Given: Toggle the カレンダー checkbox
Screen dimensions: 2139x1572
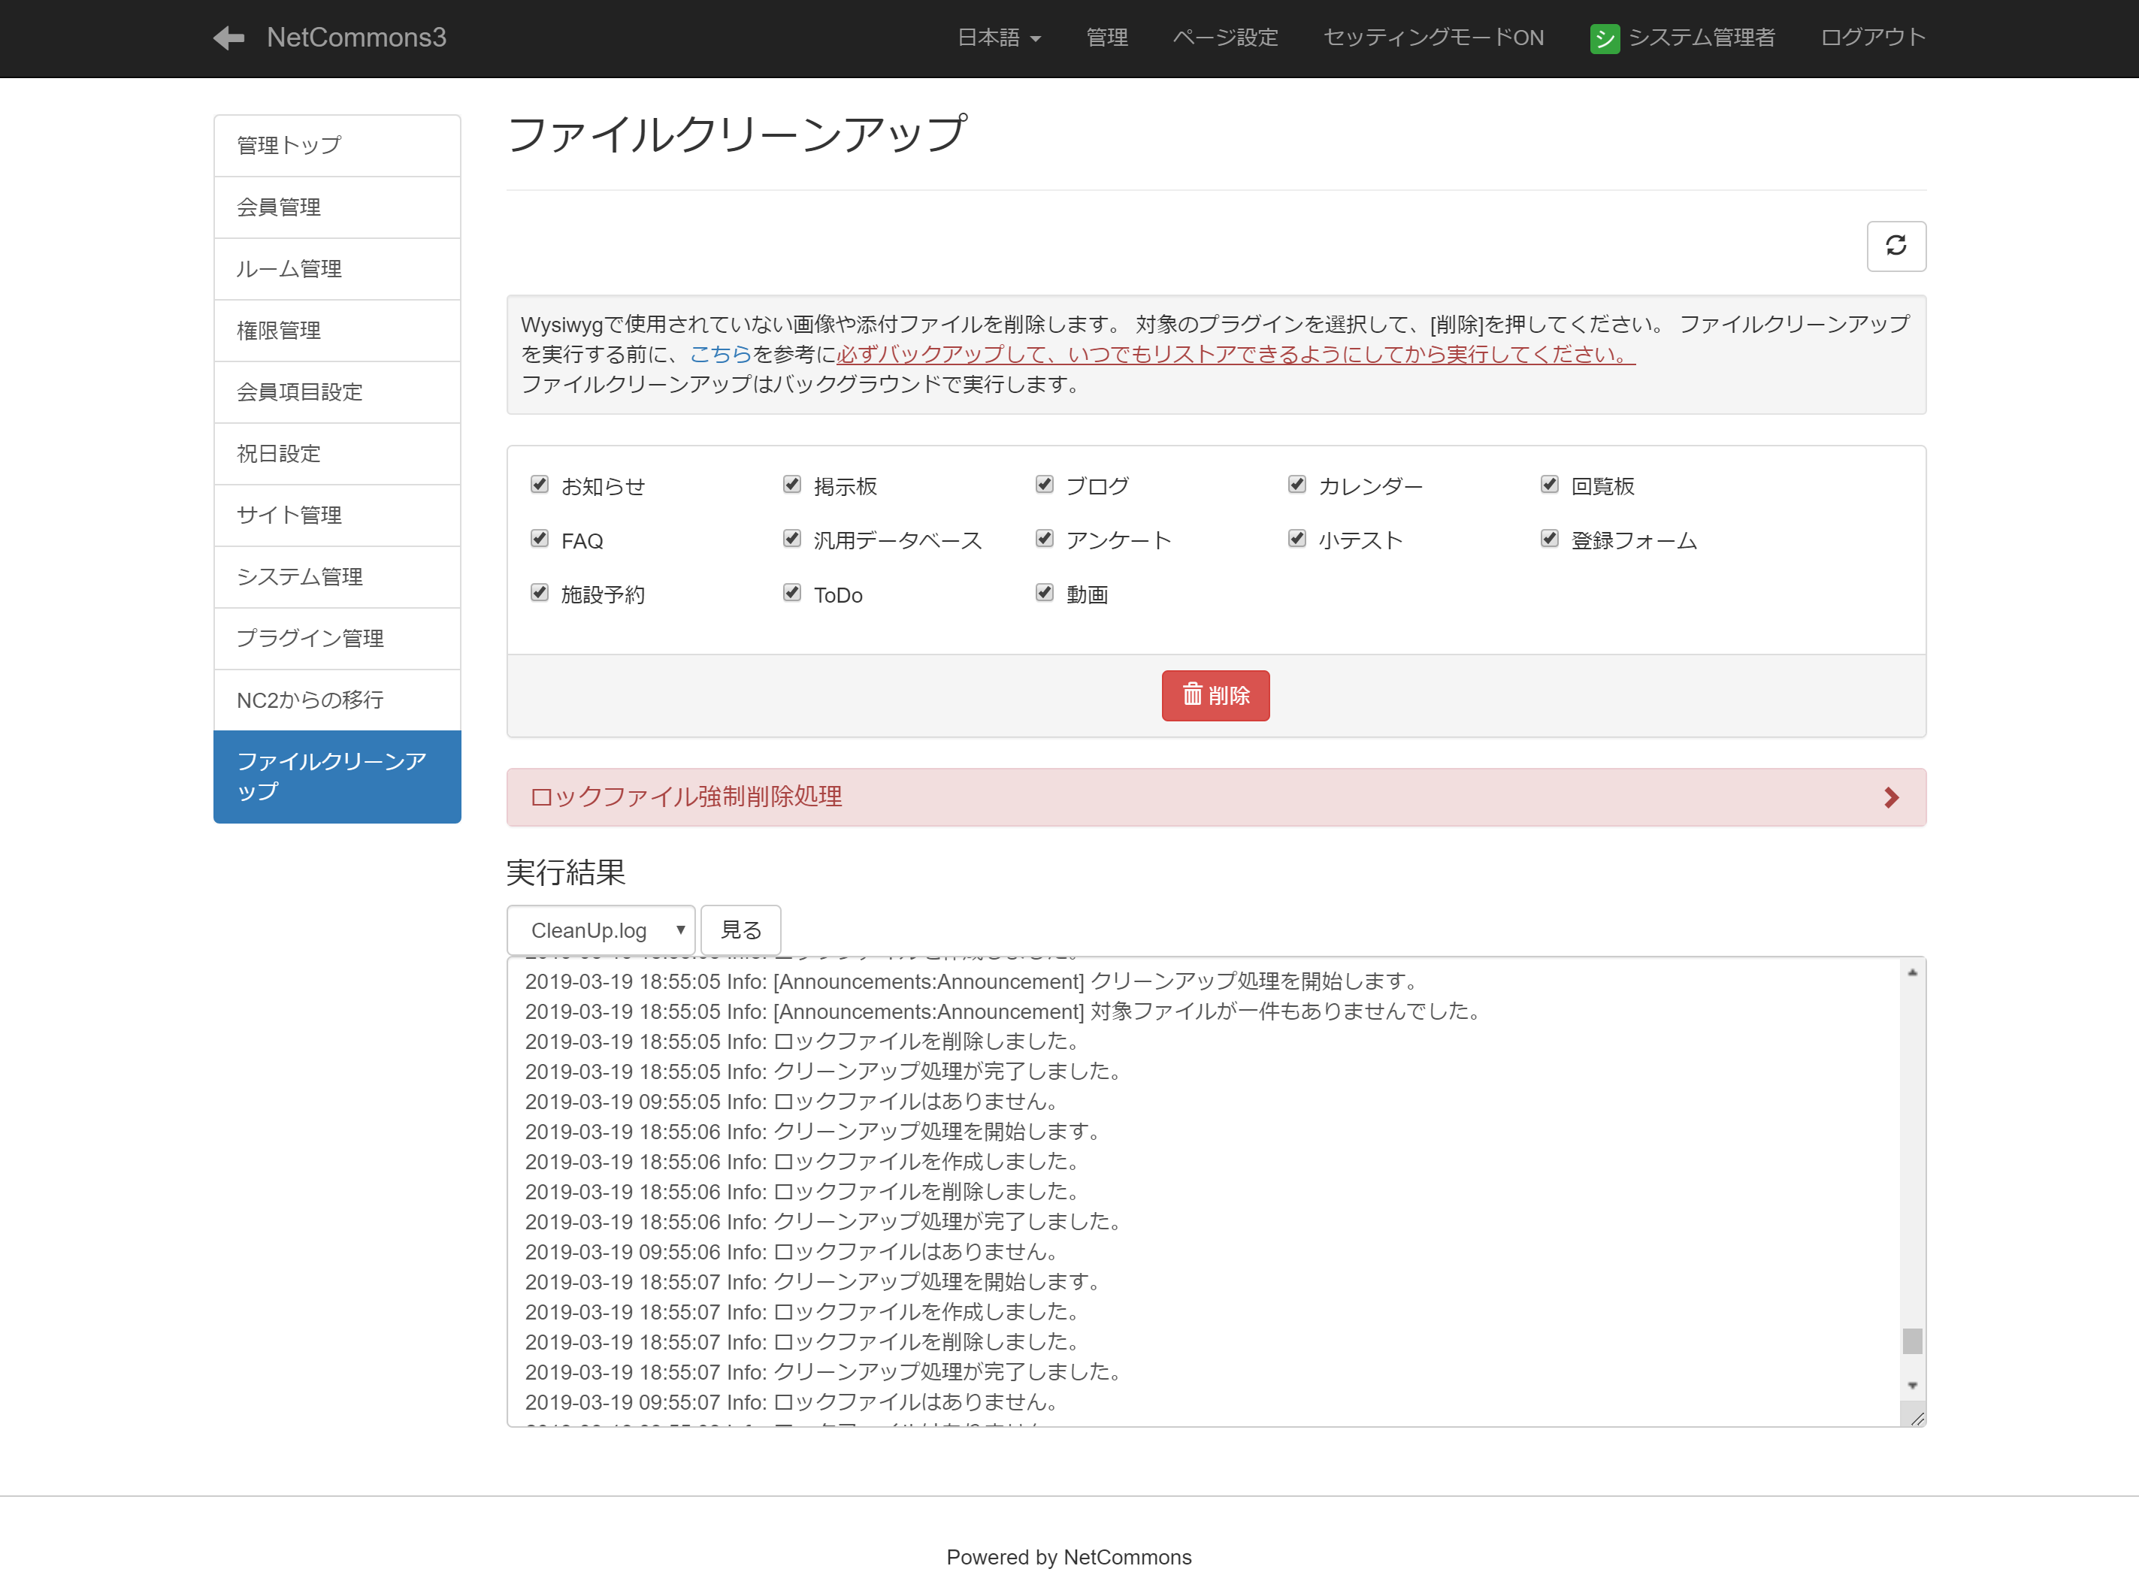Looking at the screenshot, I should (x=1296, y=485).
